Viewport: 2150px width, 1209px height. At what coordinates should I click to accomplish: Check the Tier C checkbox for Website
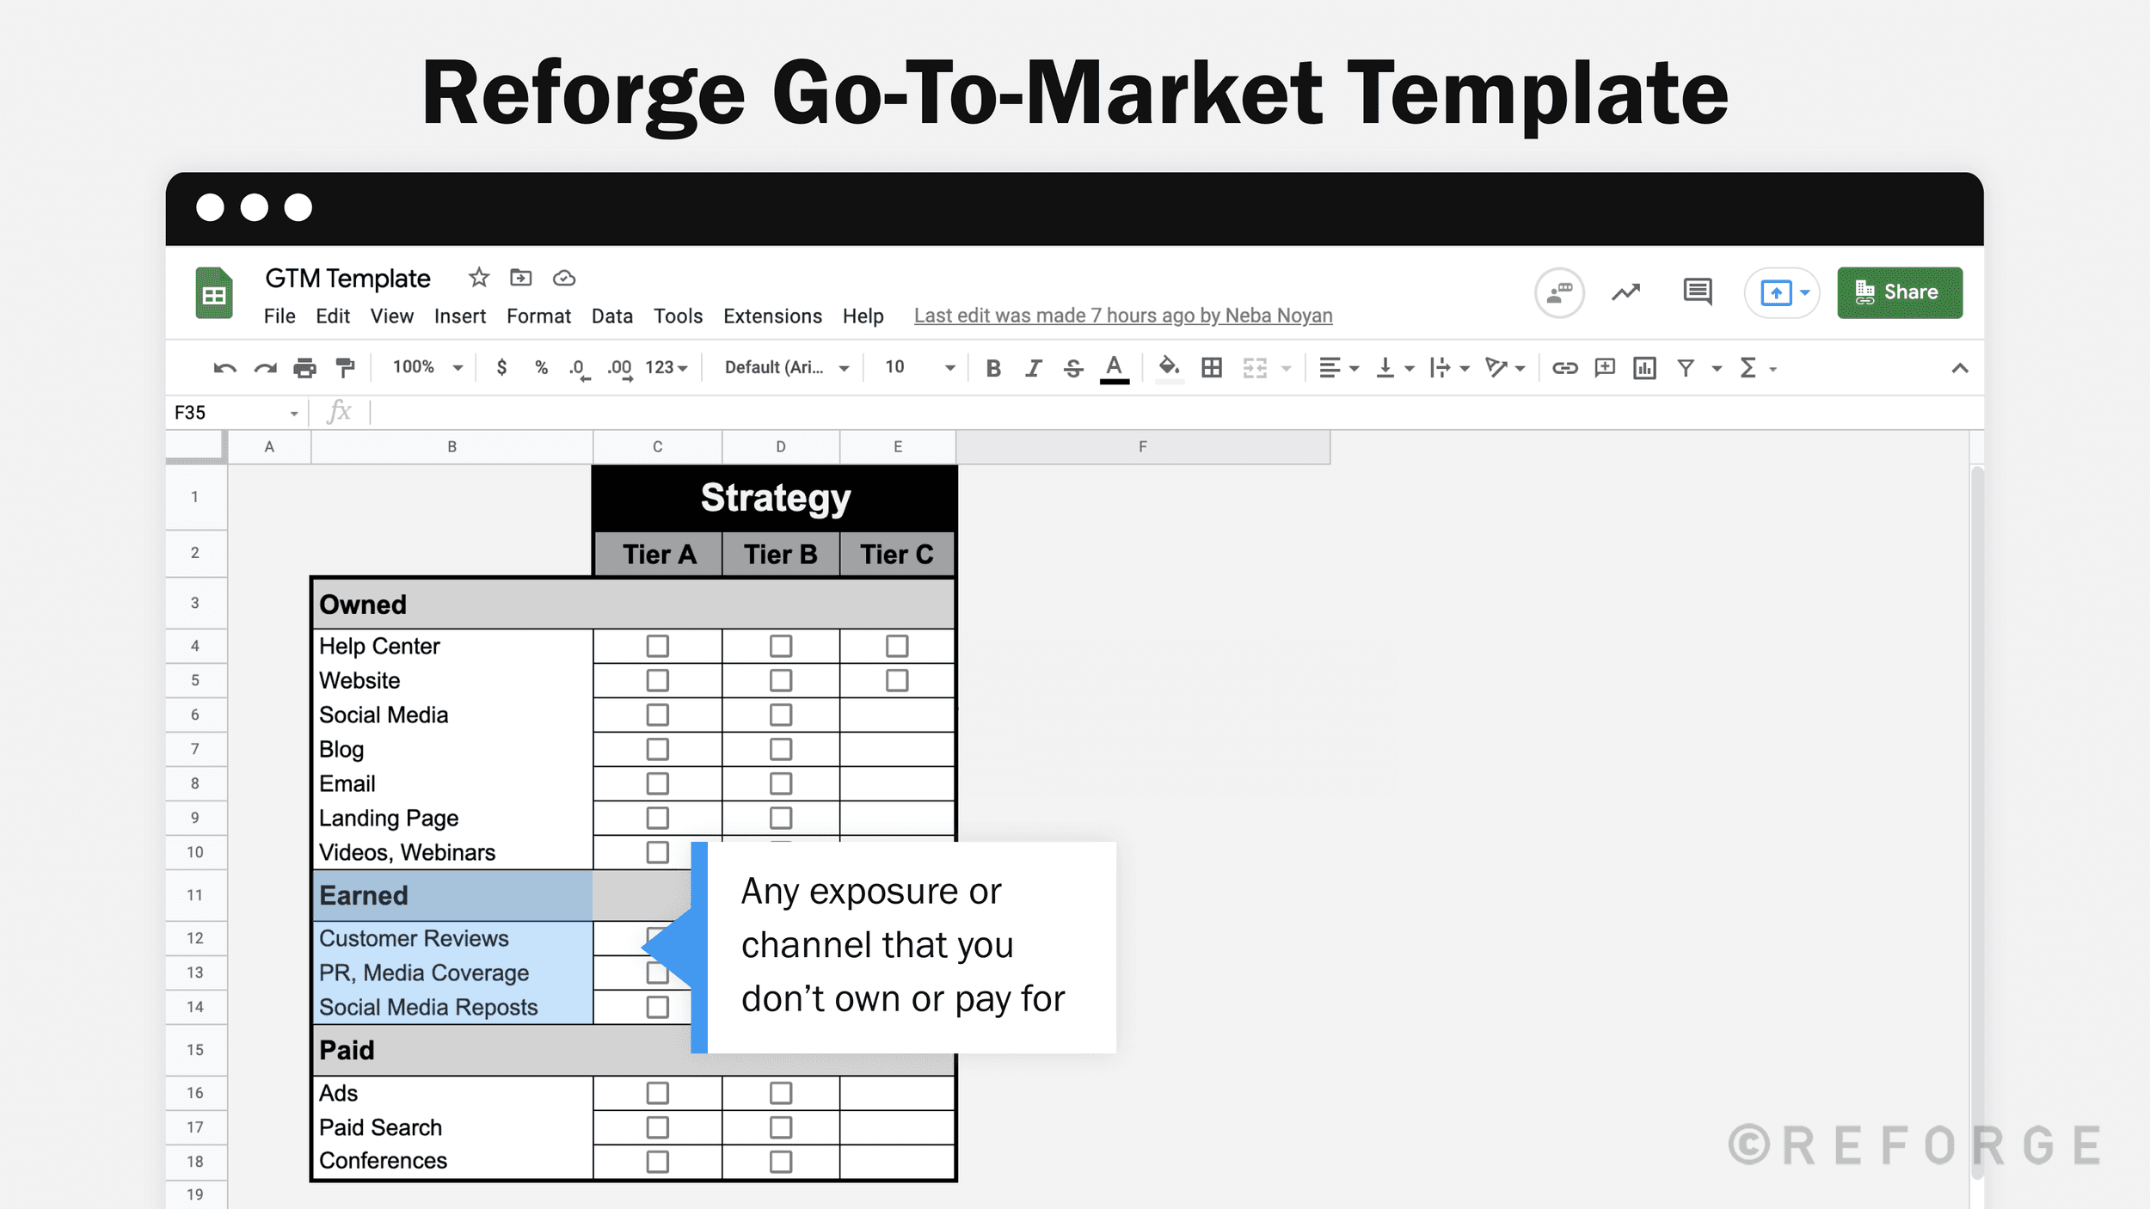pos(897,680)
